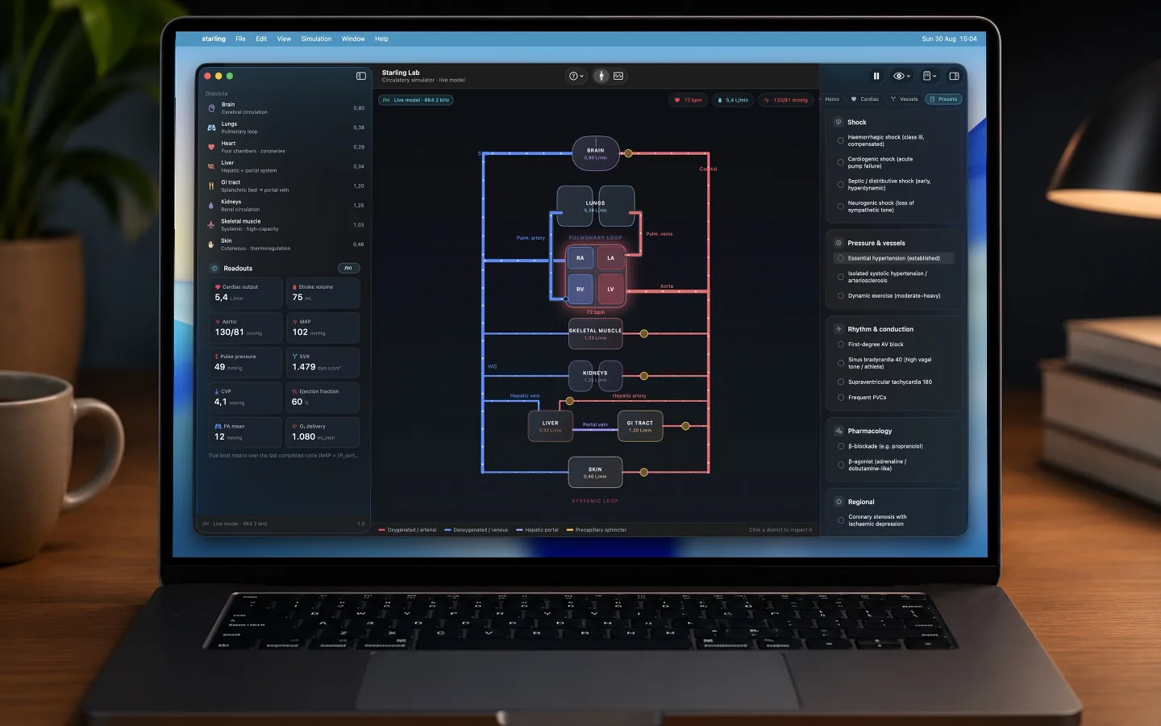Click the Live model RK4 2 kHz badge
Viewport: 1161px width, 726px height.
[416, 100]
